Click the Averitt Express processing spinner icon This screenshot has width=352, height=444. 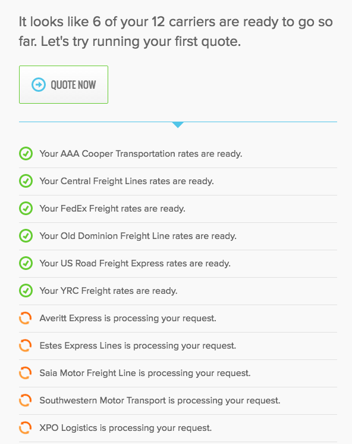[x=25, y=318]
